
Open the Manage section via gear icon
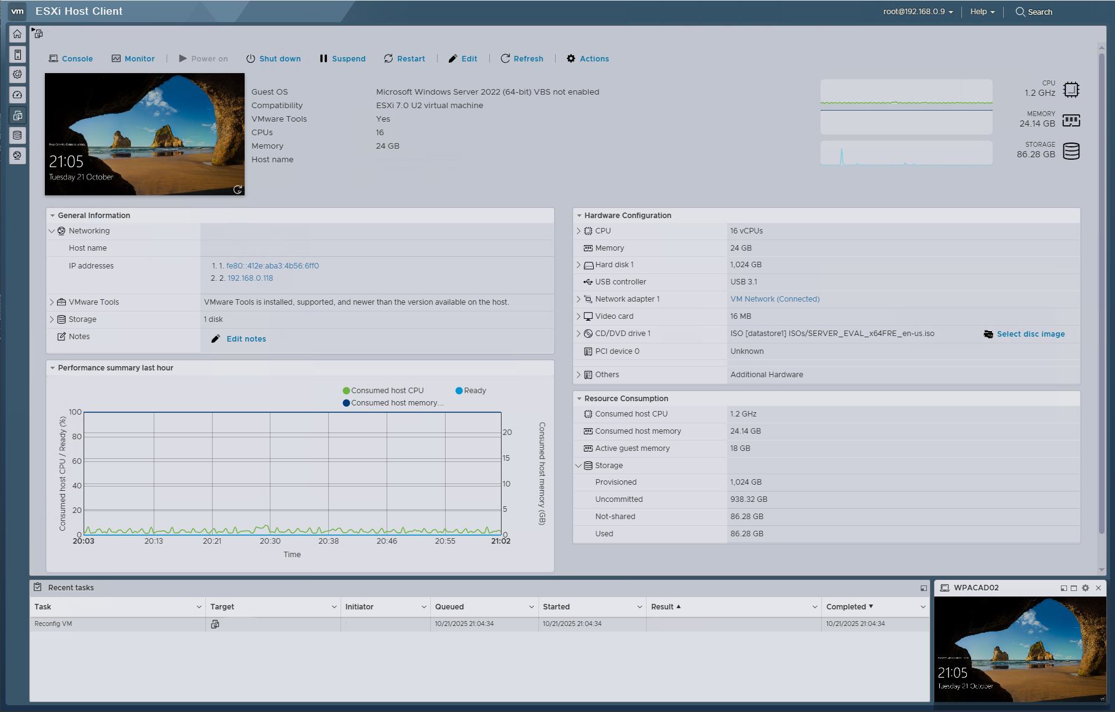tap(17, 74)
